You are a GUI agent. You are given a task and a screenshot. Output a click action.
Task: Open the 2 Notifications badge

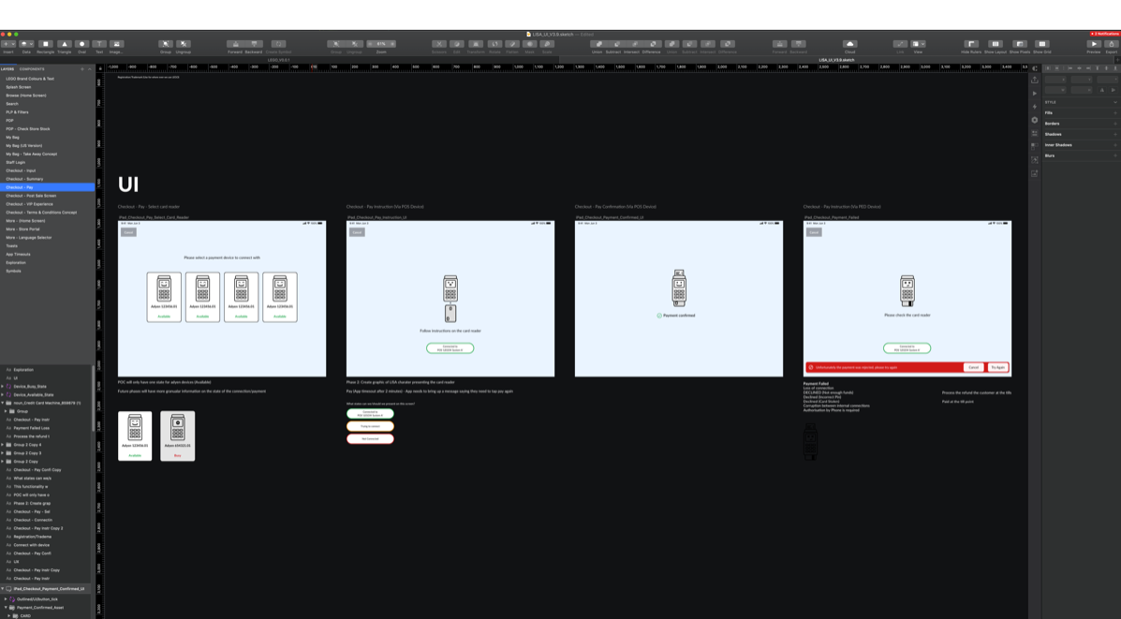(x=1104, y=34)
